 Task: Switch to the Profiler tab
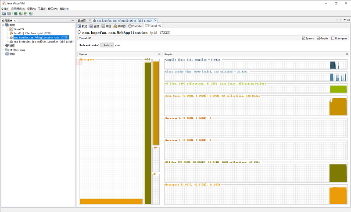coord(136,26)
